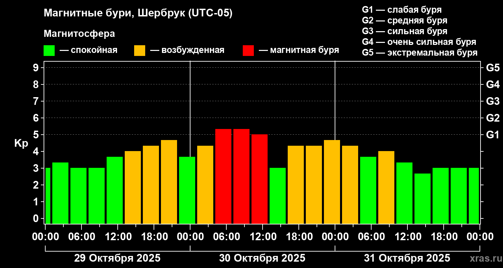503x268 pixels.
Task: Click 'G2 — средняя буря' legend line
Action: tap(405, 20)
